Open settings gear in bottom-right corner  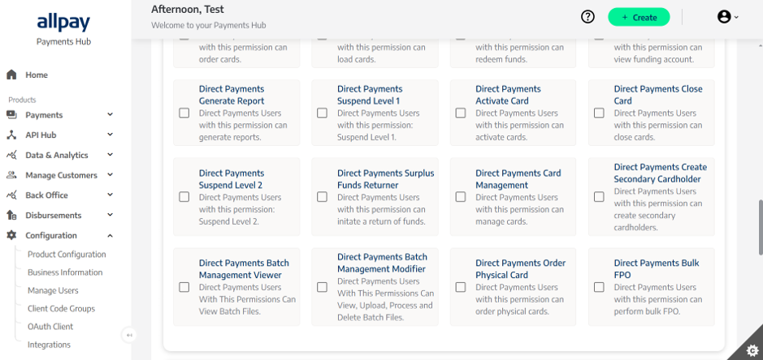tap(752, 349)
